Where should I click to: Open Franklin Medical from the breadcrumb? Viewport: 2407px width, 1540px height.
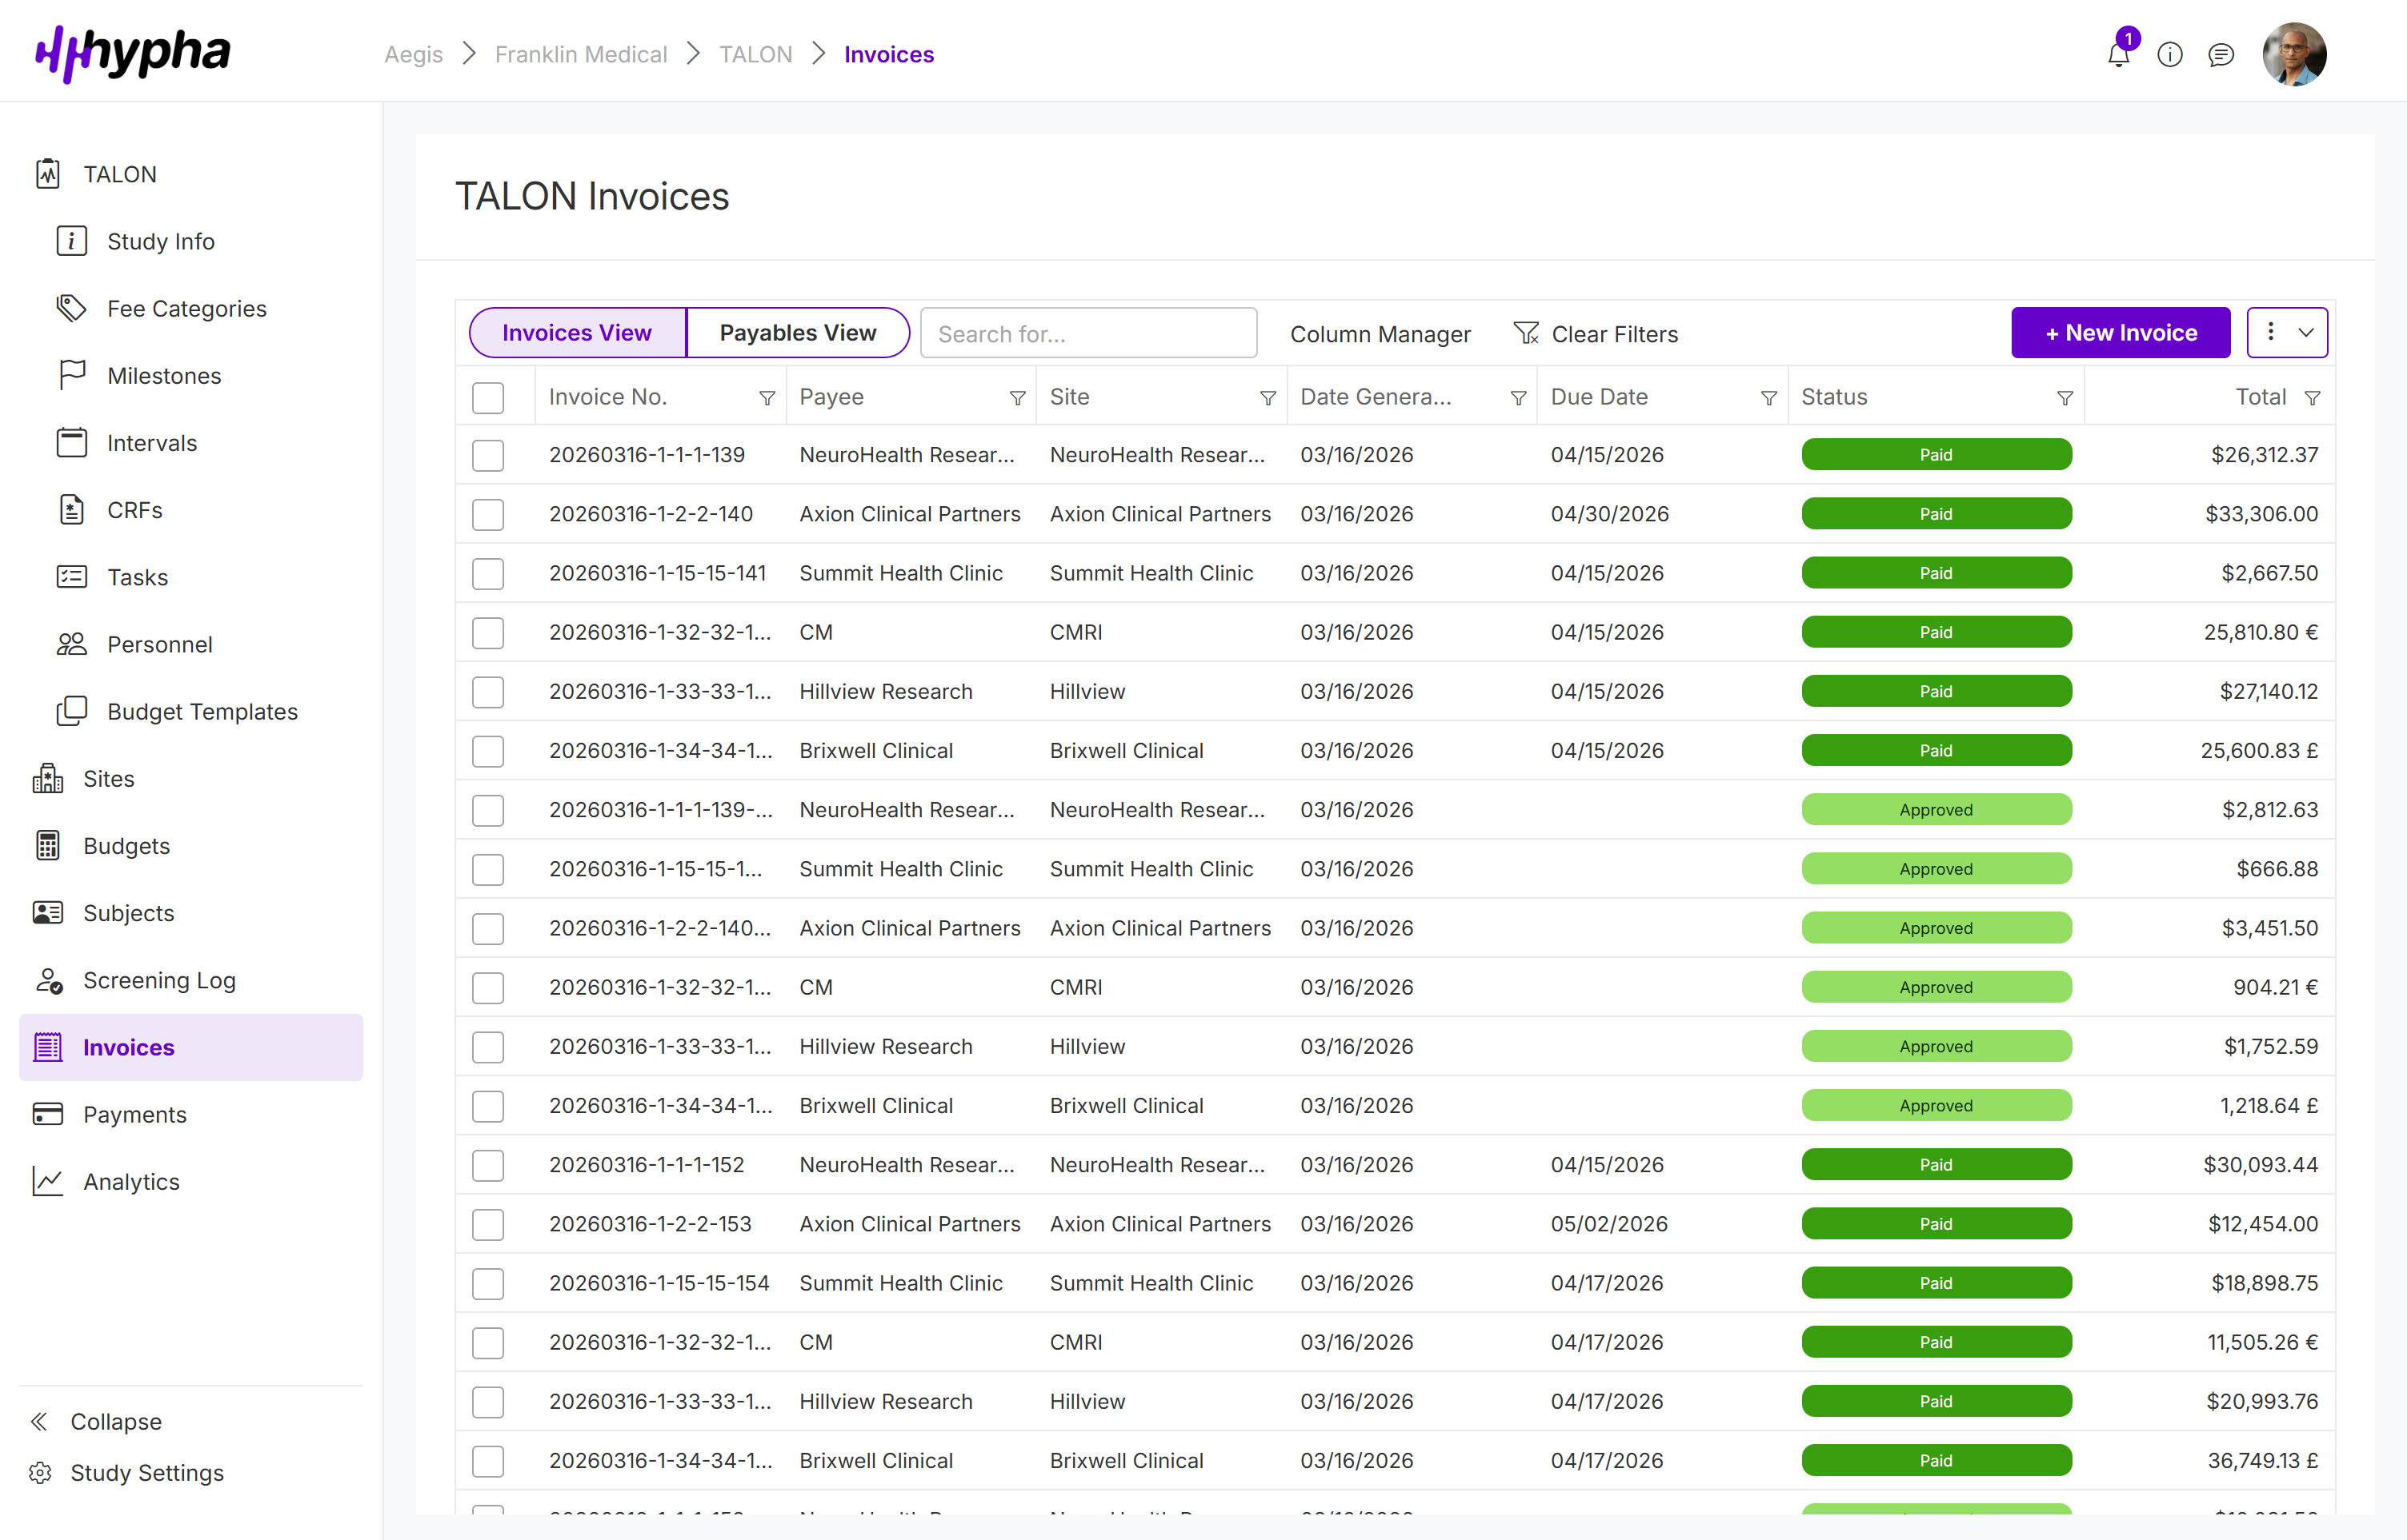(x=580, y=54)
